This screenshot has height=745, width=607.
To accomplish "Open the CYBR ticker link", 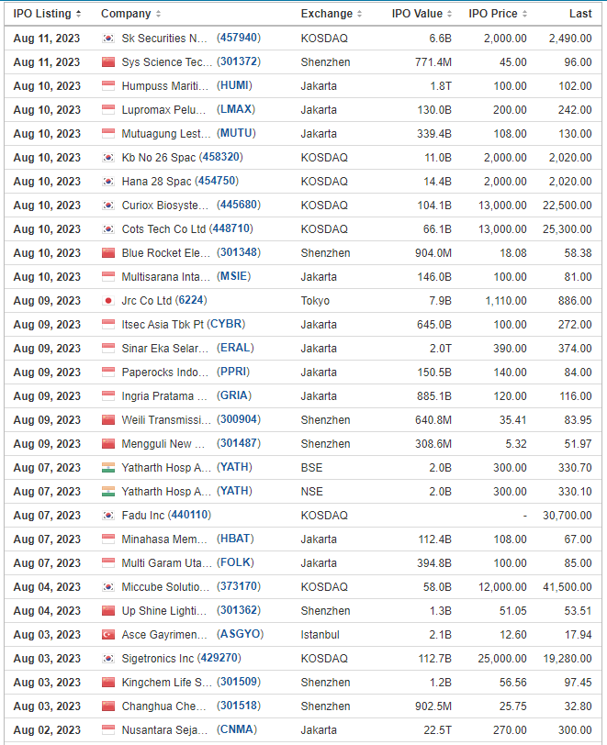I will pyautogui.click(x=226, y=324).
